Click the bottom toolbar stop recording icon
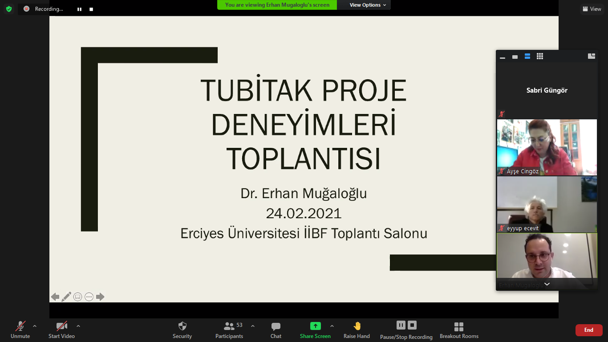This screenshot has width=608, height=342. point(412,325)
